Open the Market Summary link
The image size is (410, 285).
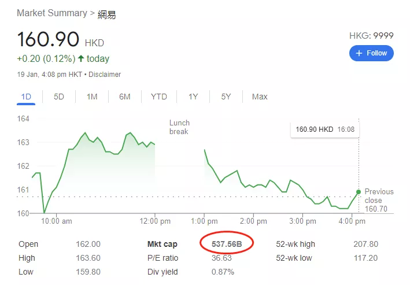click(x=52, y=13)
